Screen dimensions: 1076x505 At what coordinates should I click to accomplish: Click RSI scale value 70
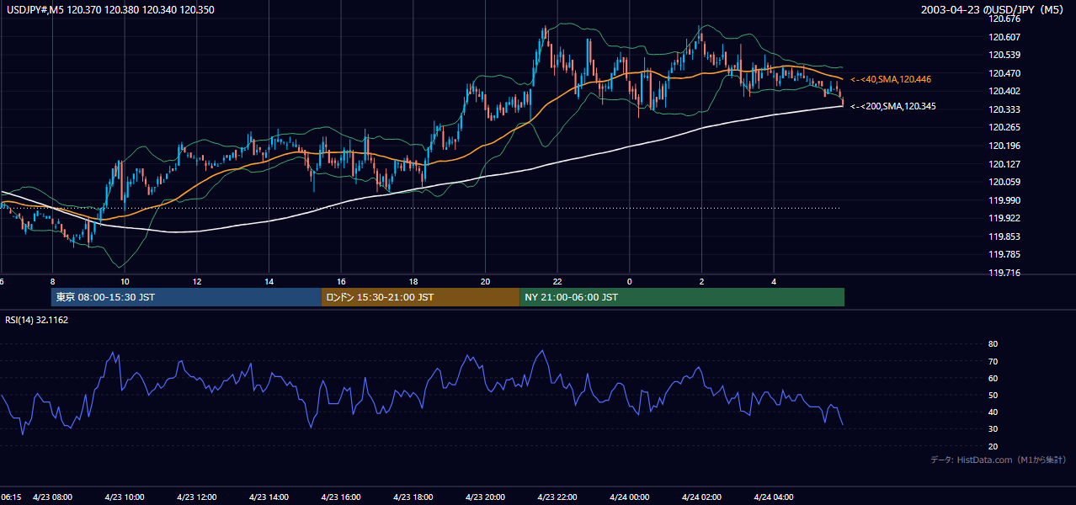(993, 361)
